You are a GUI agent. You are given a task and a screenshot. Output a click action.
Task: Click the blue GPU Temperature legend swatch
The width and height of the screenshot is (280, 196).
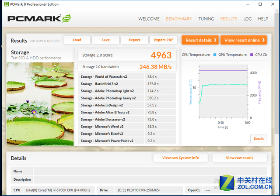pos(215,55)
